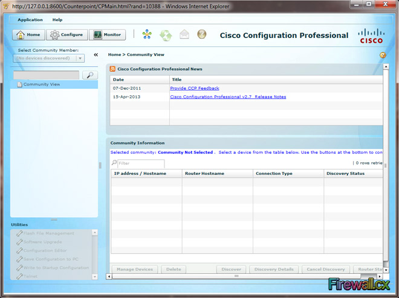Open the Select Community Member dropdown

[x=48, y=58]
